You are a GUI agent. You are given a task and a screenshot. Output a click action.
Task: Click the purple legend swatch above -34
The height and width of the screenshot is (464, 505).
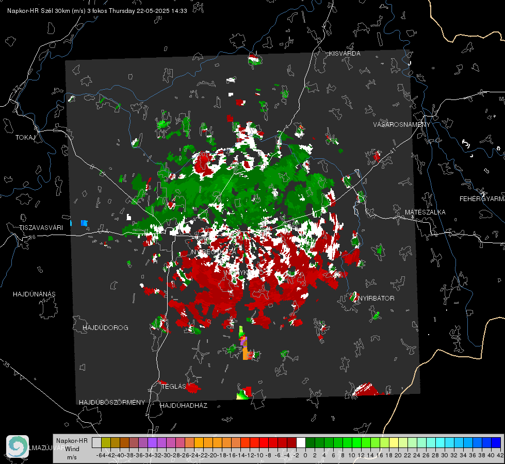click(x=152, y=443)
